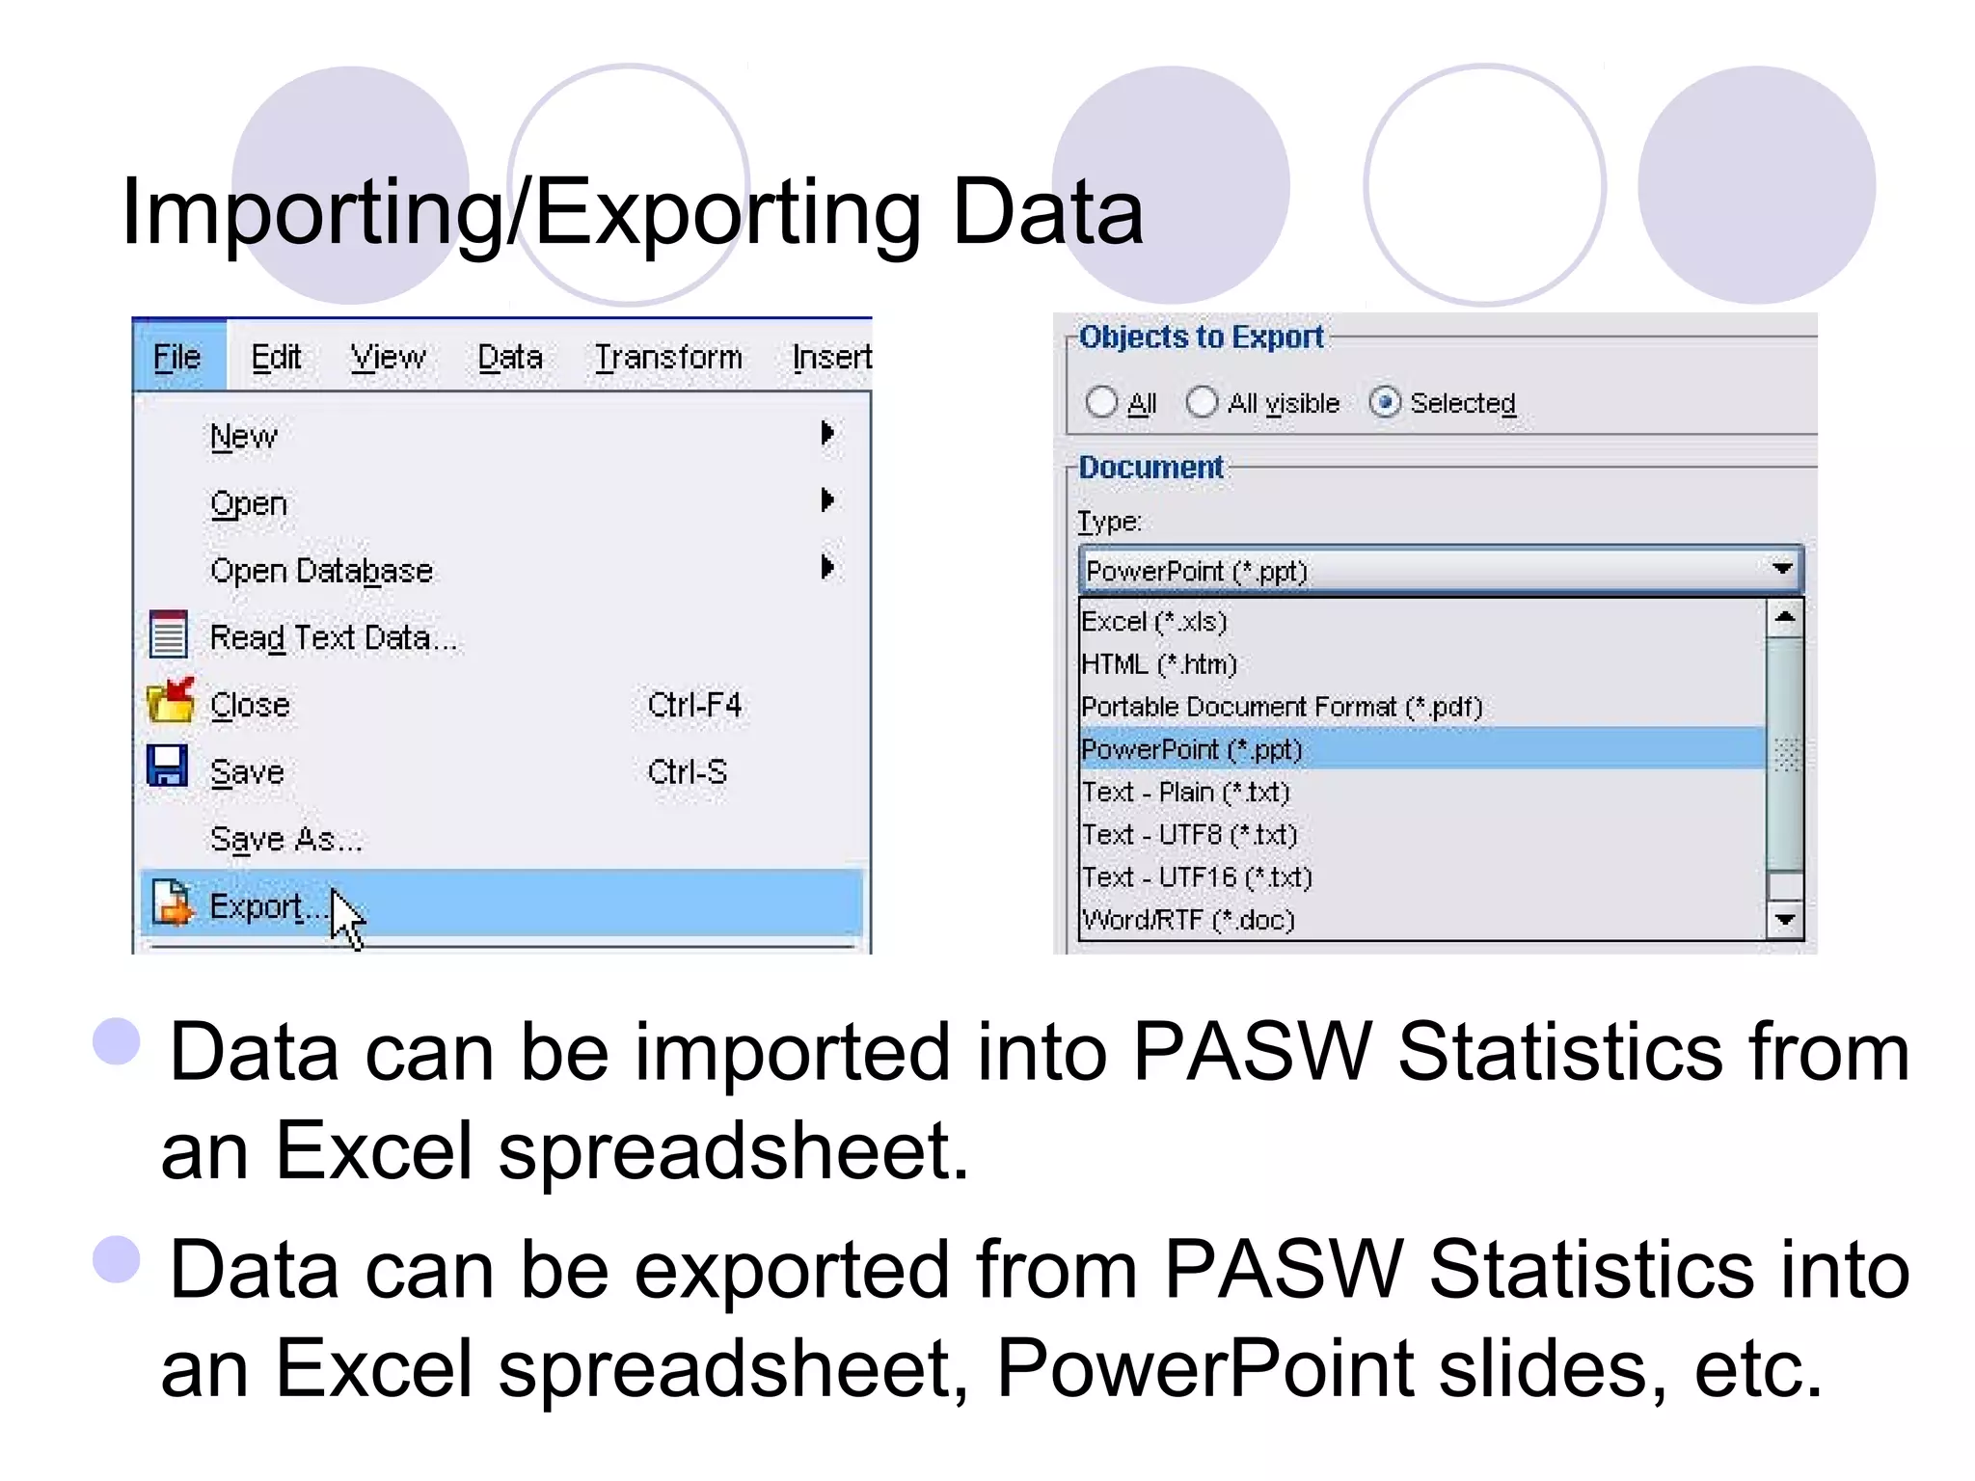Select Excel (*.xls) from the list

[x=1422, y=621]
